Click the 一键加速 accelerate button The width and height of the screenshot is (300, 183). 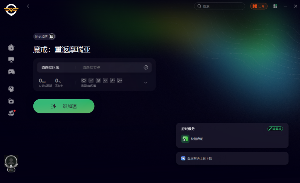tap(64, 106)
